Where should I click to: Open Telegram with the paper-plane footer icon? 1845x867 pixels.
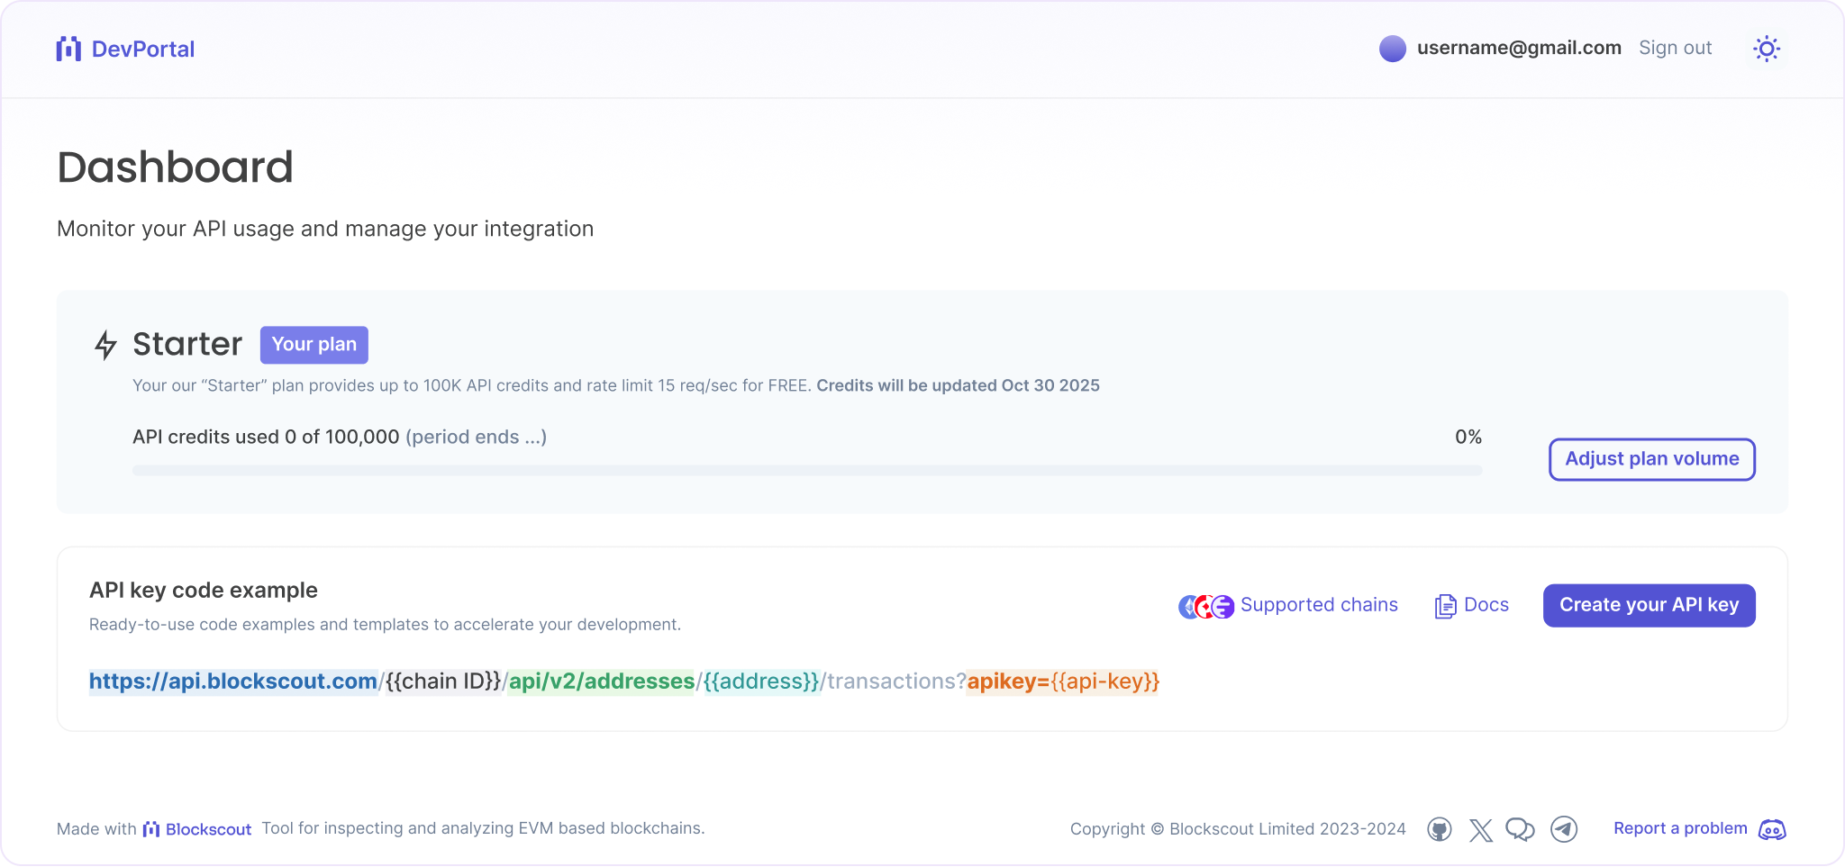point(1564,828)
